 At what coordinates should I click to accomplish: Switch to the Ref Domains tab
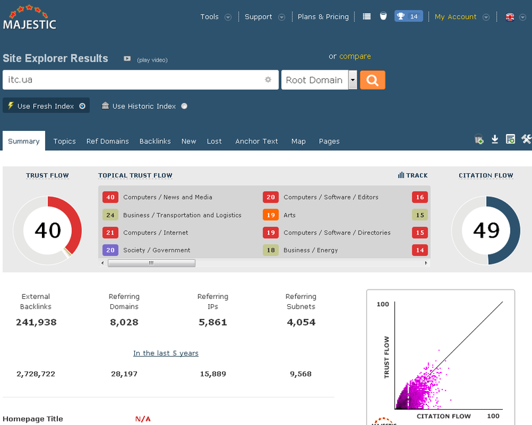(107, 141)
